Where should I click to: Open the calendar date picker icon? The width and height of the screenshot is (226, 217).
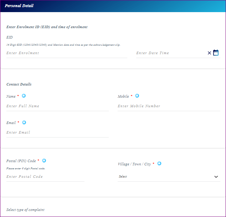coord(216,53)
